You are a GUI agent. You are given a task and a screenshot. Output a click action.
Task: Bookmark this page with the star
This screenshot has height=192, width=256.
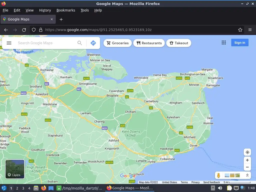pos(240,30)
